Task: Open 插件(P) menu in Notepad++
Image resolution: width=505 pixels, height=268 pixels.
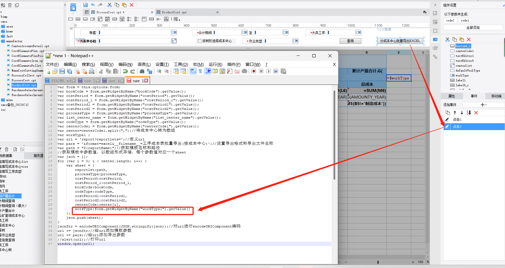Action: (234, 64)
